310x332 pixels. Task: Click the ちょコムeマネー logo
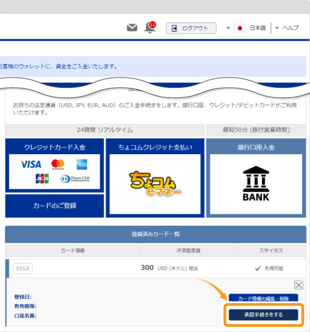pos(155,184)
